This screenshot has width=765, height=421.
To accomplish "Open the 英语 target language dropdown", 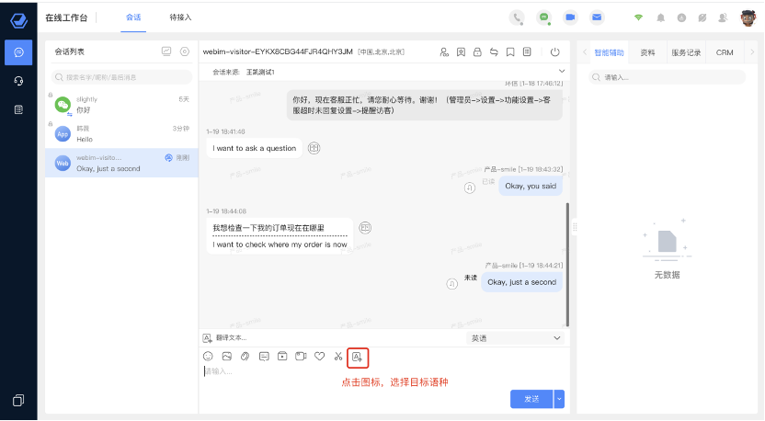I will (x=515, y=338).
